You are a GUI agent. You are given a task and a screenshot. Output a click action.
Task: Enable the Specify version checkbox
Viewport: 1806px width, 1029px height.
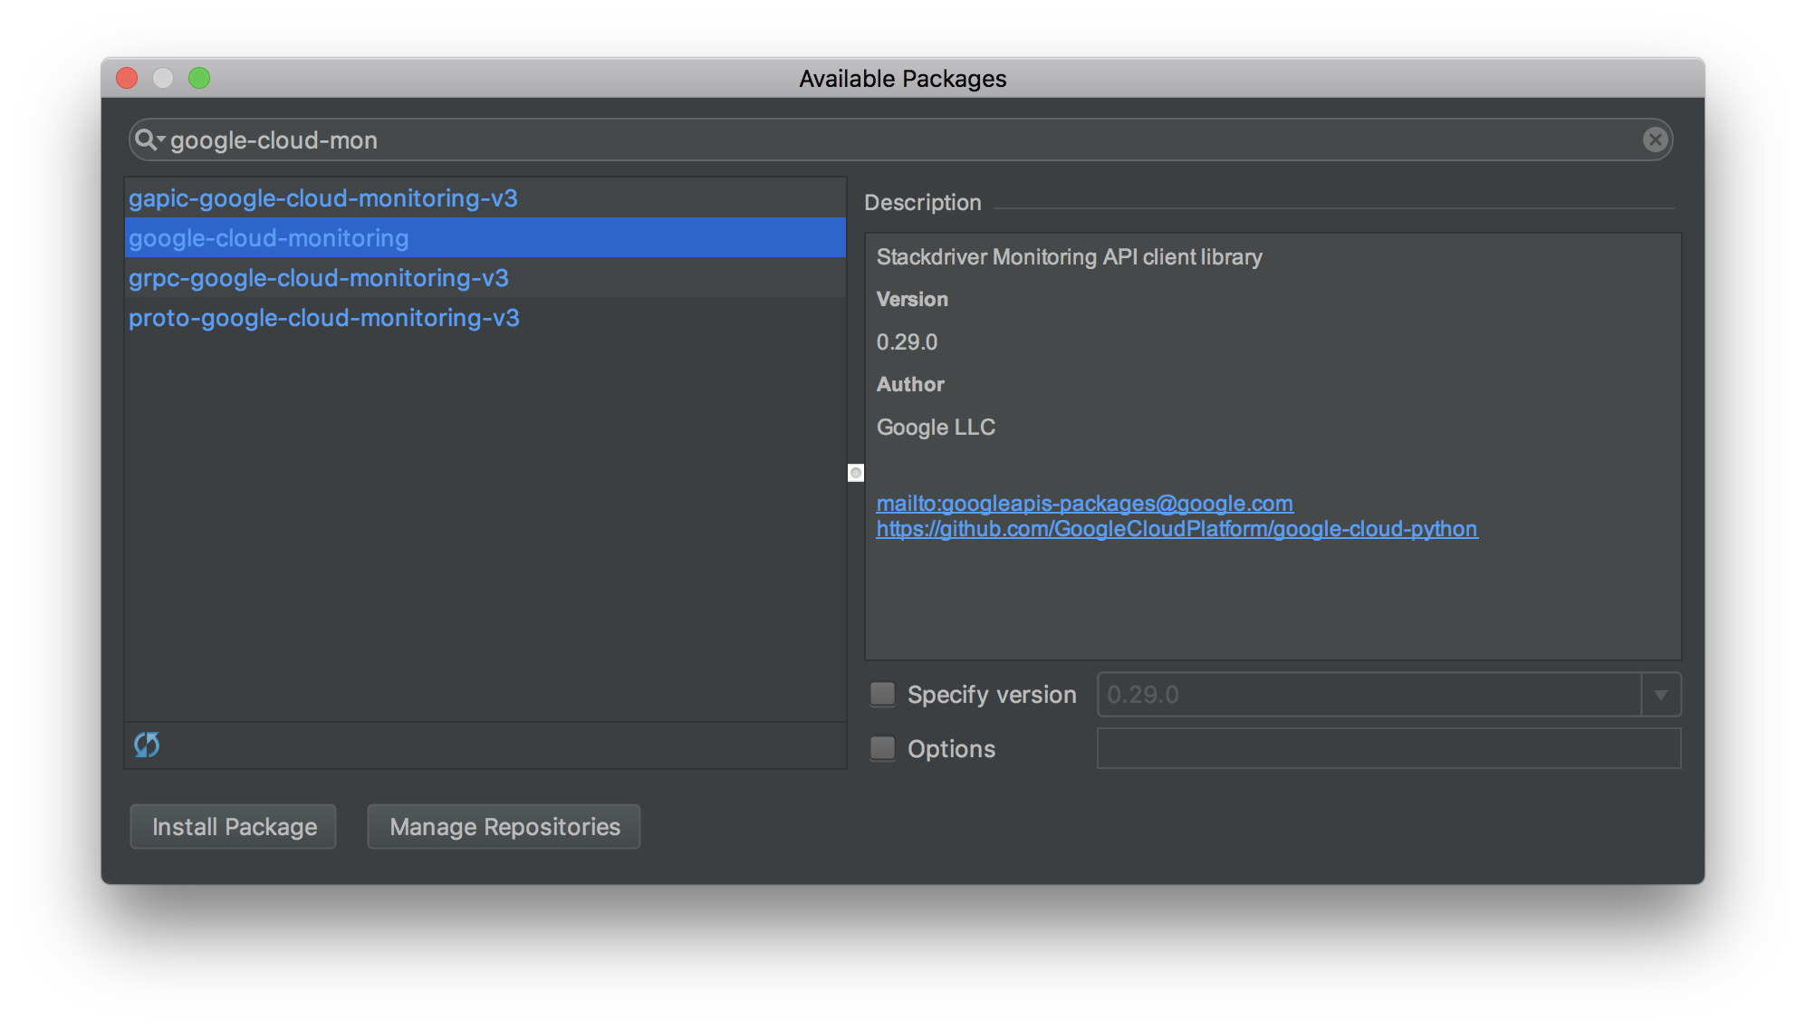(882, 694)
